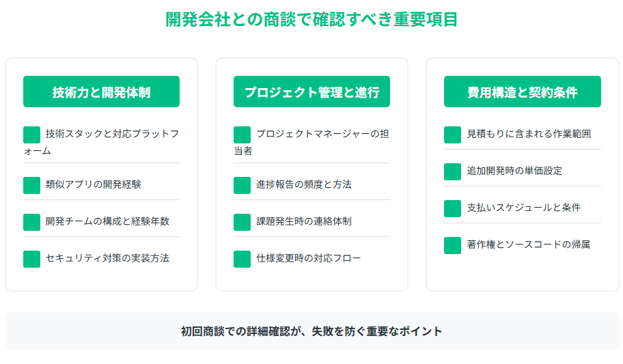
Task: Tap the green icon next to 支払いスケジュールと条件
Action: [x=452, y=208]
